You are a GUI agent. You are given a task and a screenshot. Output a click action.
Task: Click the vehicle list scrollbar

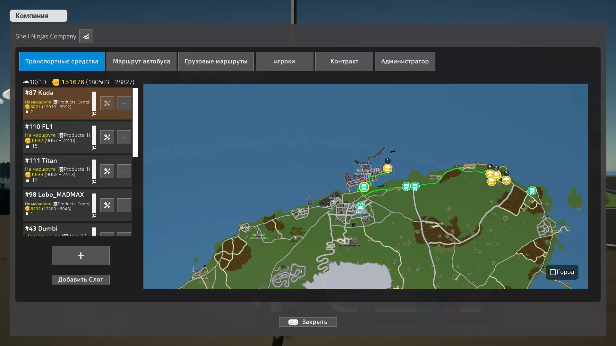pyautogui.click(x=135, y=122)
